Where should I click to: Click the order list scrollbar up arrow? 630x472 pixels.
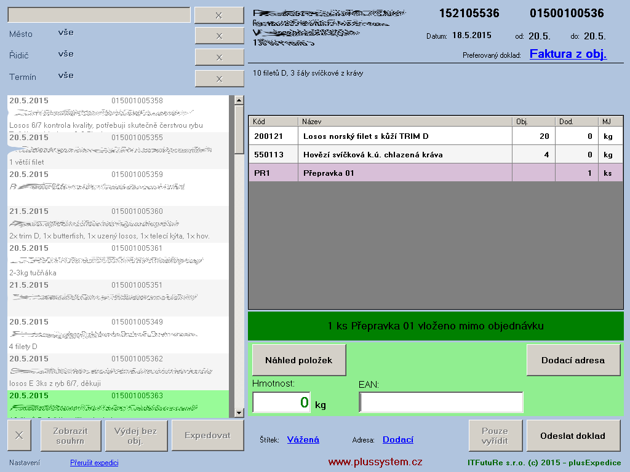[x=239, y=100]
